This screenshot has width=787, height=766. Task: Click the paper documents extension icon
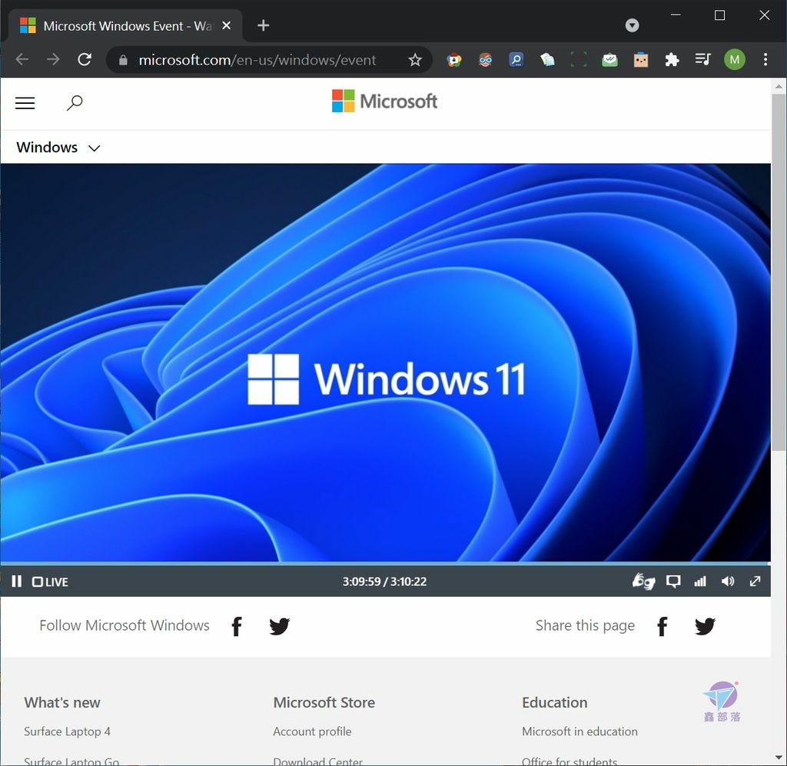pos(547,60)
